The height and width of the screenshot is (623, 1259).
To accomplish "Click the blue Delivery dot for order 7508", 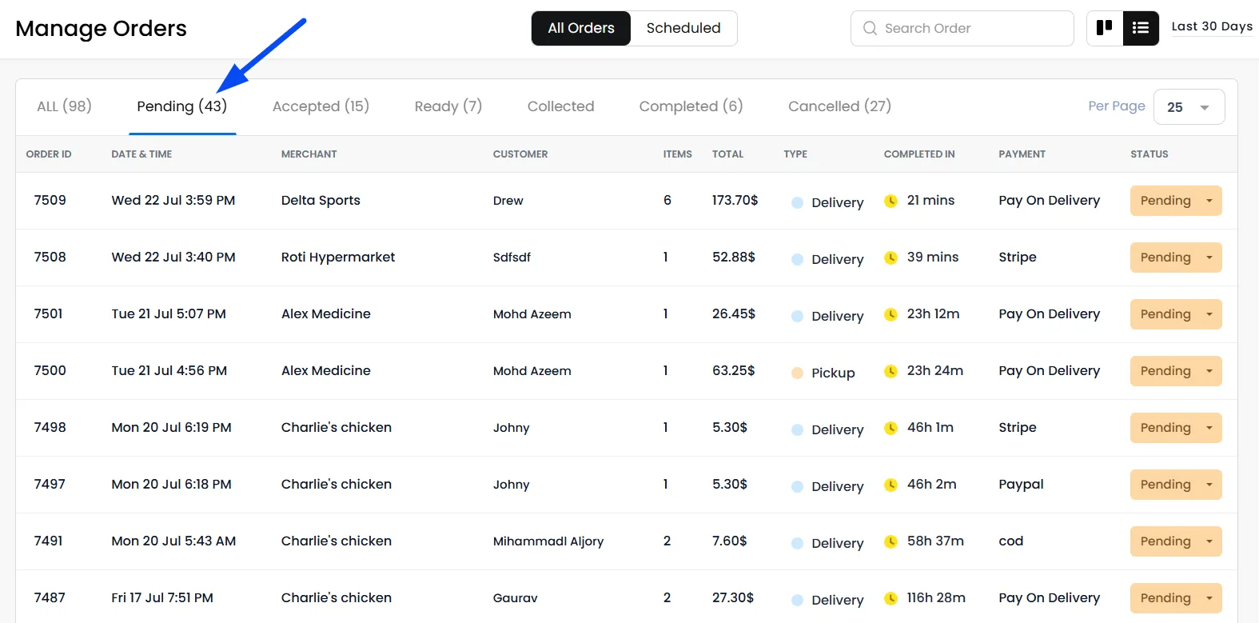I will tap(797, 259).
